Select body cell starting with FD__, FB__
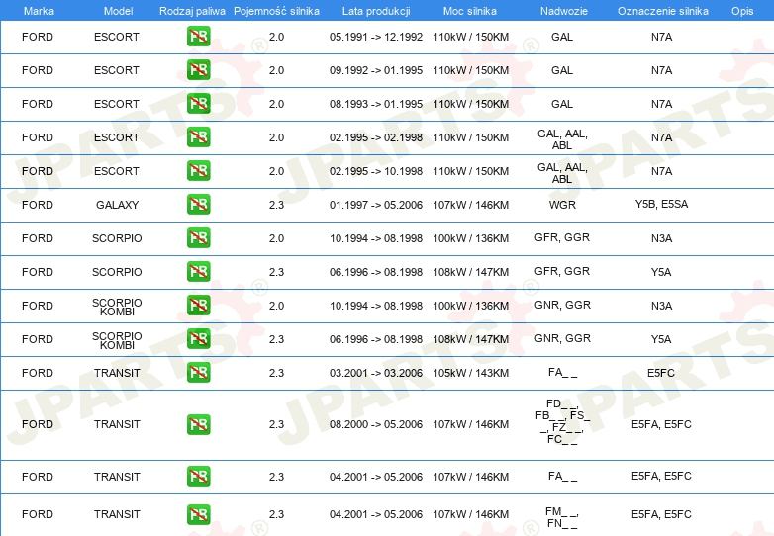Viewport: 774px width, 536px height. point(562,421)
